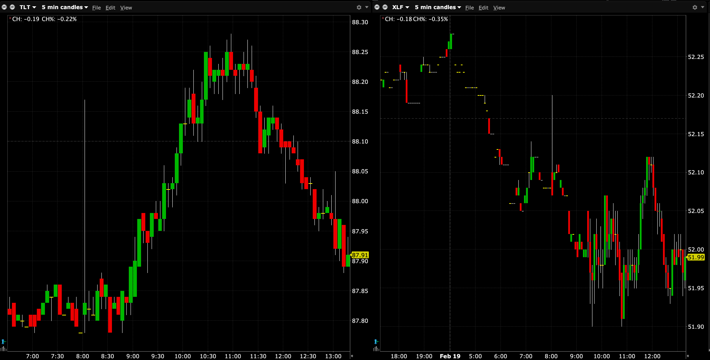Open the TLT symbol dropdown

pos(28,7)
